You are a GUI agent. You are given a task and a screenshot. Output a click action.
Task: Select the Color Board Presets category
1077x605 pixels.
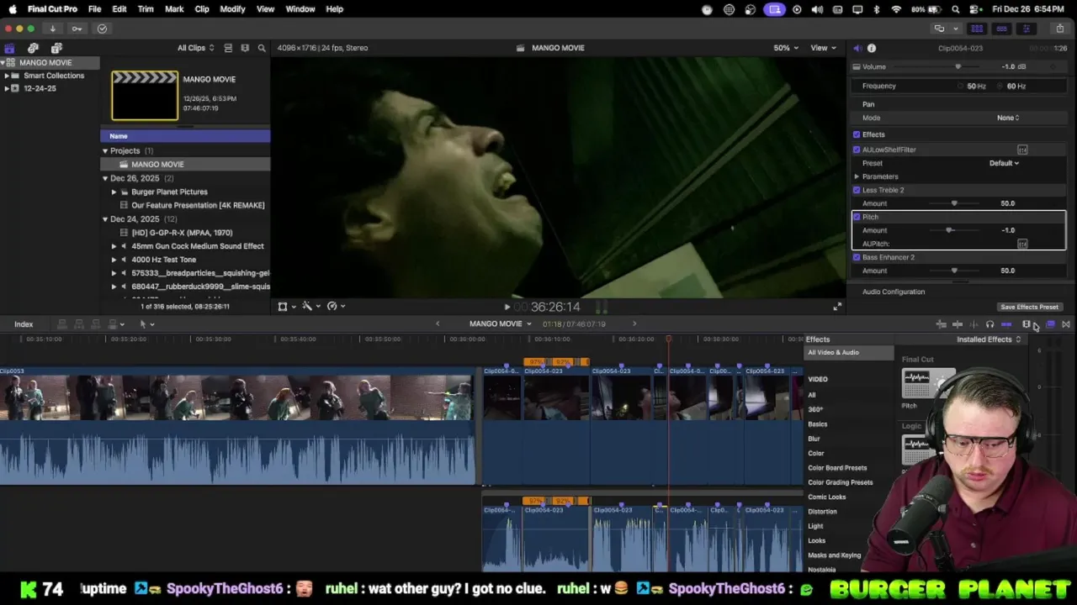click(x=837, y=468)
